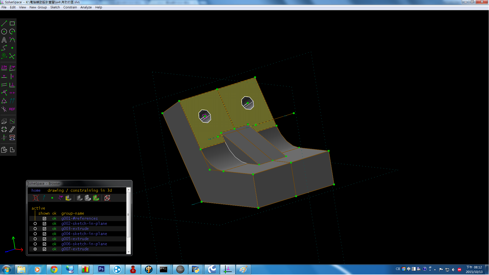The width and height of the screenshot is (489, 275).
Task: Select the Bezier cubic spline tool
Action: 4,48
